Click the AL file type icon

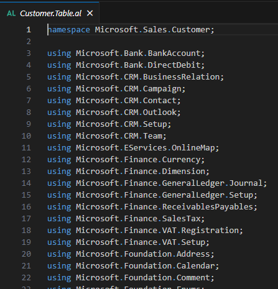[11, 14]
